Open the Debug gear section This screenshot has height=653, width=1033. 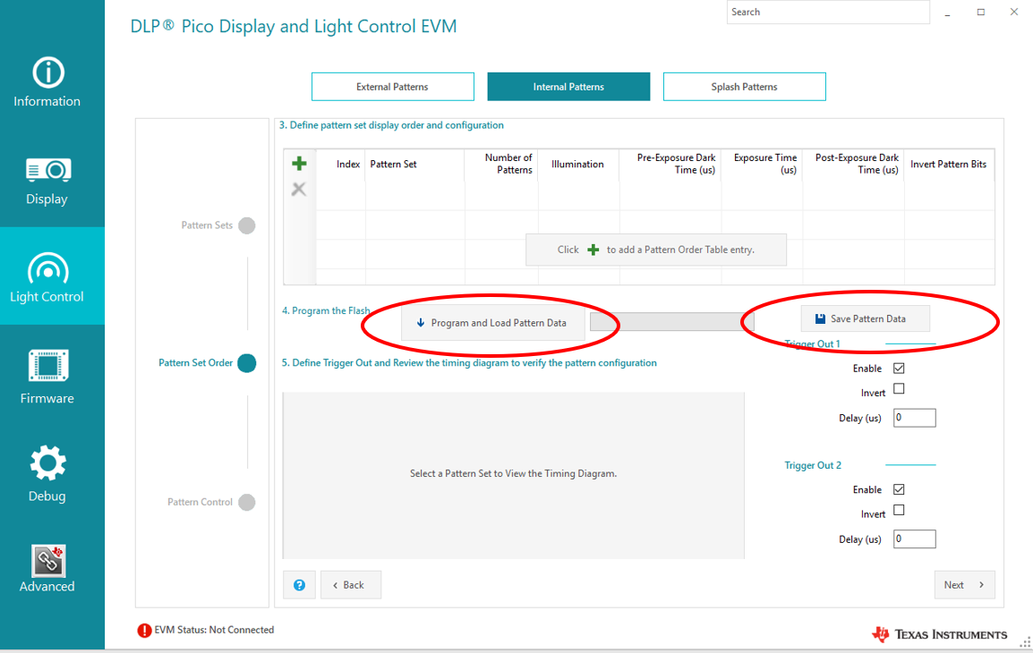pyautogui.click(x=47, y=474)
